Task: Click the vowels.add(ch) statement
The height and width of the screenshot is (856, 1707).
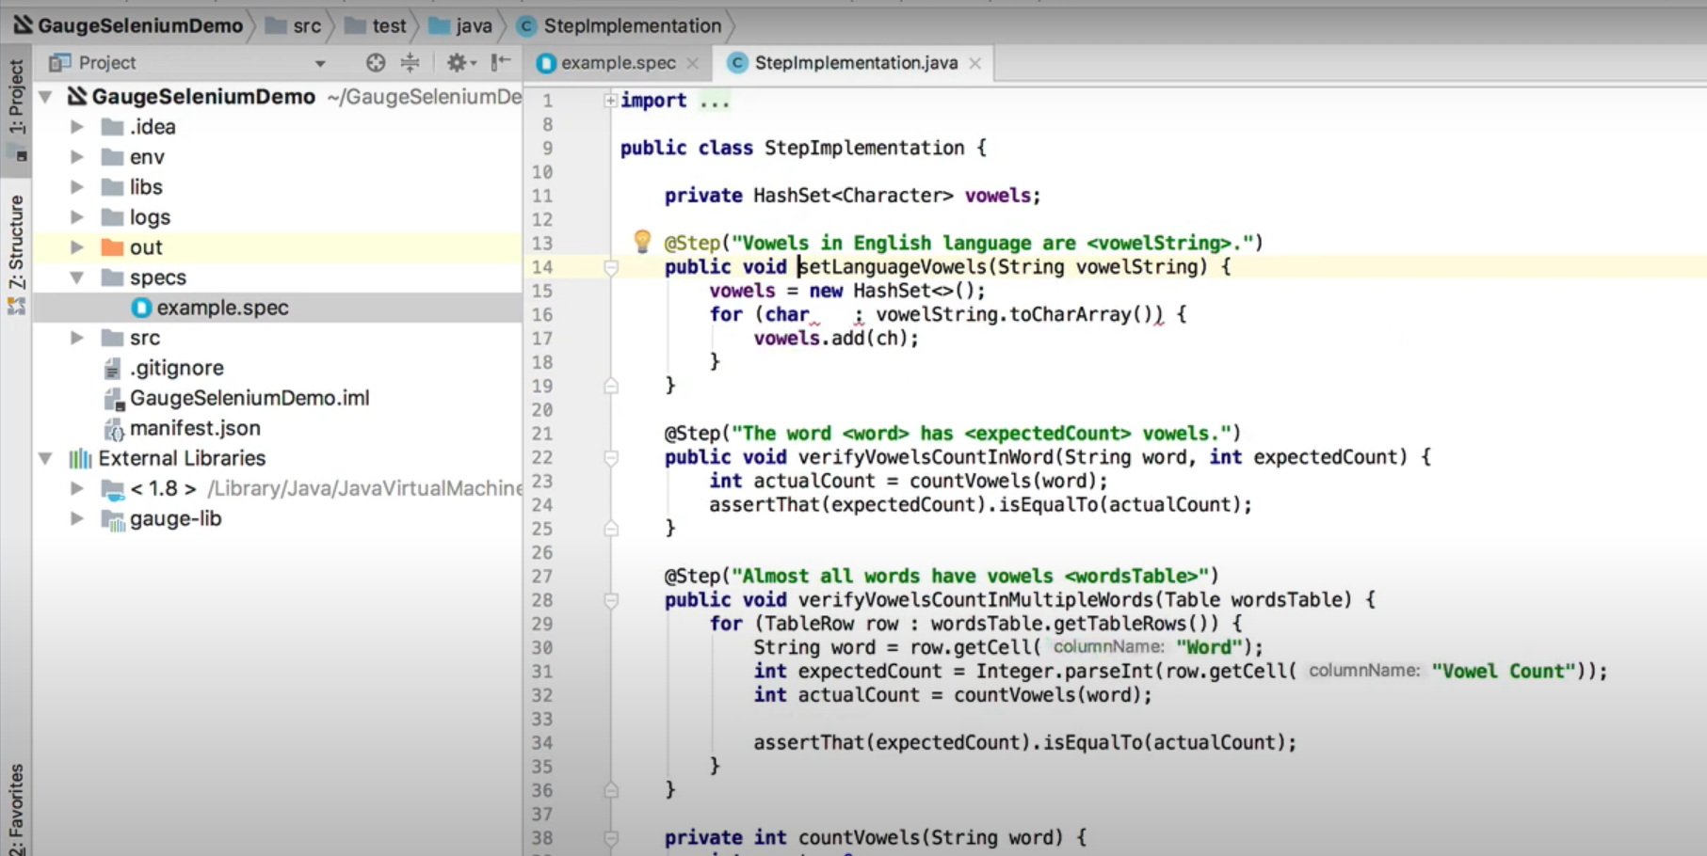Action: pyautogui.click(x=836, y=339)
